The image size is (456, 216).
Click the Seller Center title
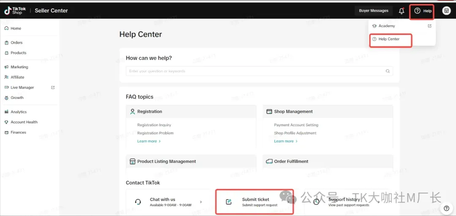[x=51, y=11]
